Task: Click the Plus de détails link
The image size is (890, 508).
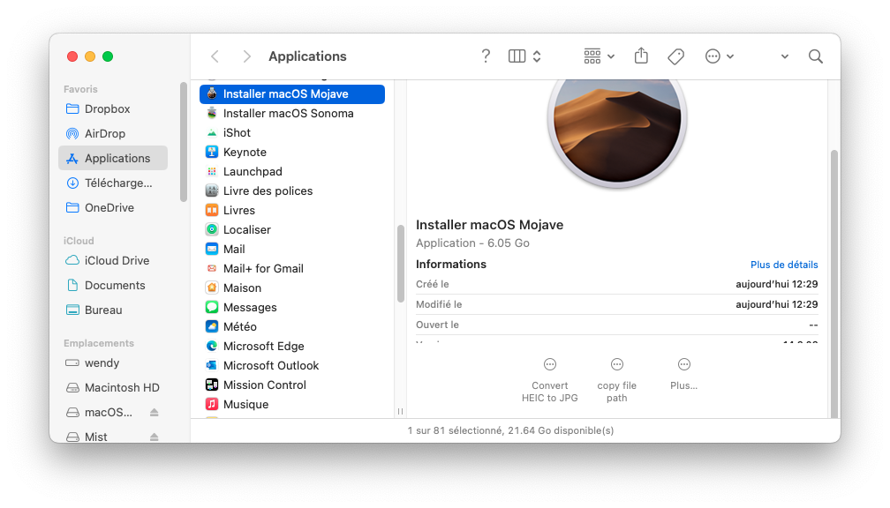Action: (x=784, y=265)
